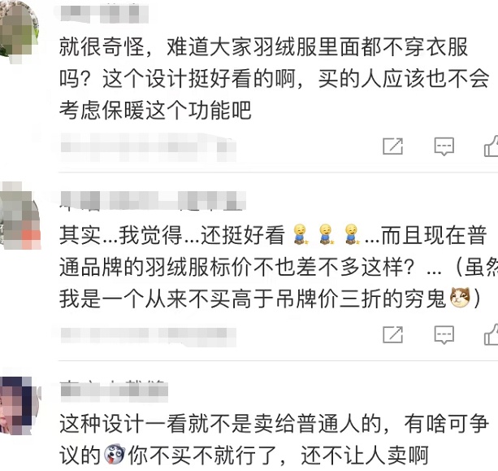Tap the blurred username above 其实...我觉得
This screenshot has height=471, width=498.
pos(153,200)
